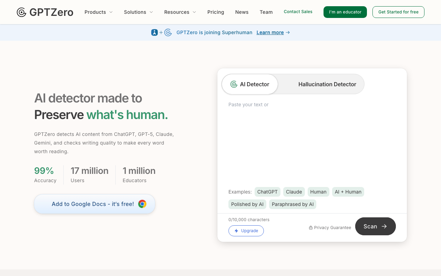Click the lock icon next to Privacy Guarantee
The image size is (441, 276).
coord(311,228)
